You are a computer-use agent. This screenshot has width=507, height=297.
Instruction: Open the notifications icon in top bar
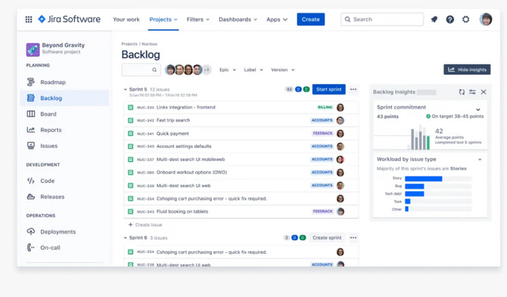(433, 20)
